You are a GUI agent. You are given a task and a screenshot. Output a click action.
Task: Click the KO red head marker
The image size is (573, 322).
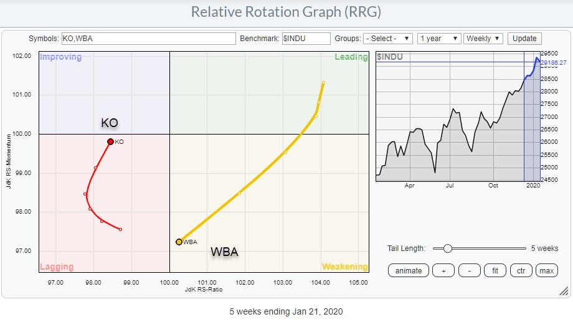point(110,142)
